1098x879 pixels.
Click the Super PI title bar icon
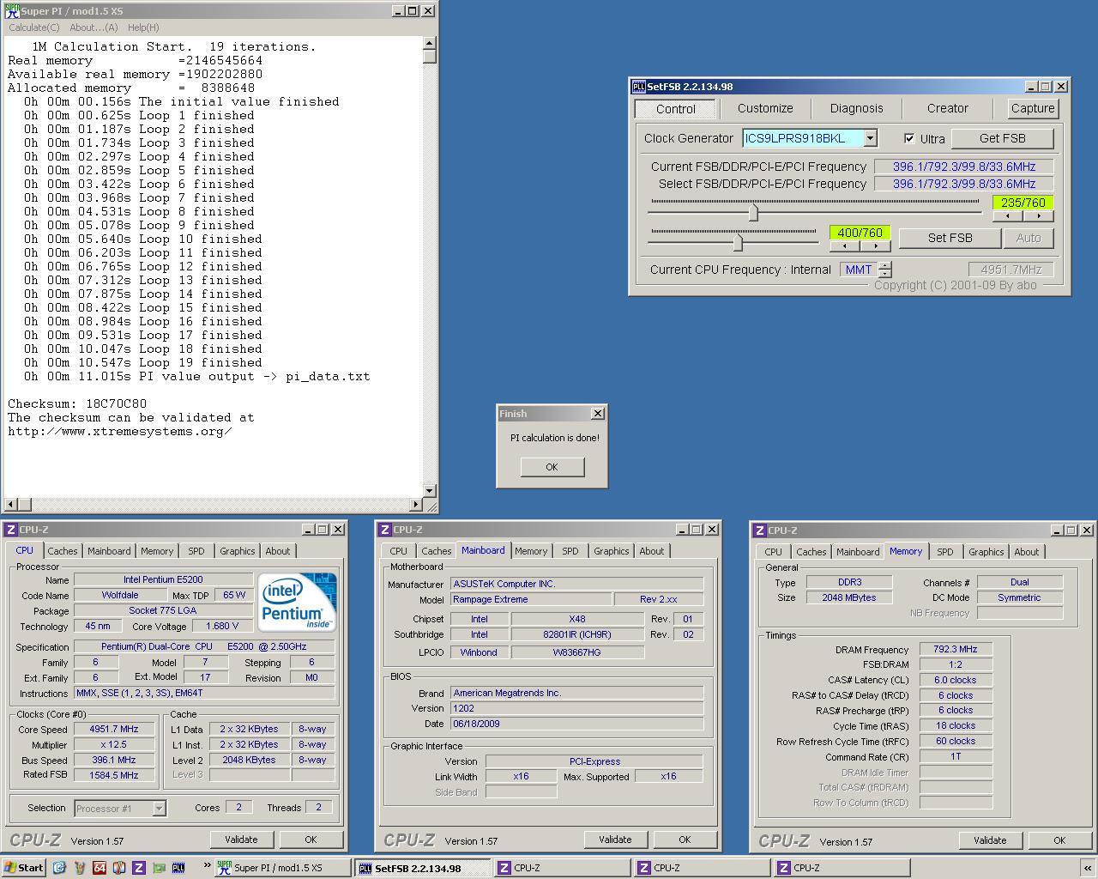tap(12, 11)
